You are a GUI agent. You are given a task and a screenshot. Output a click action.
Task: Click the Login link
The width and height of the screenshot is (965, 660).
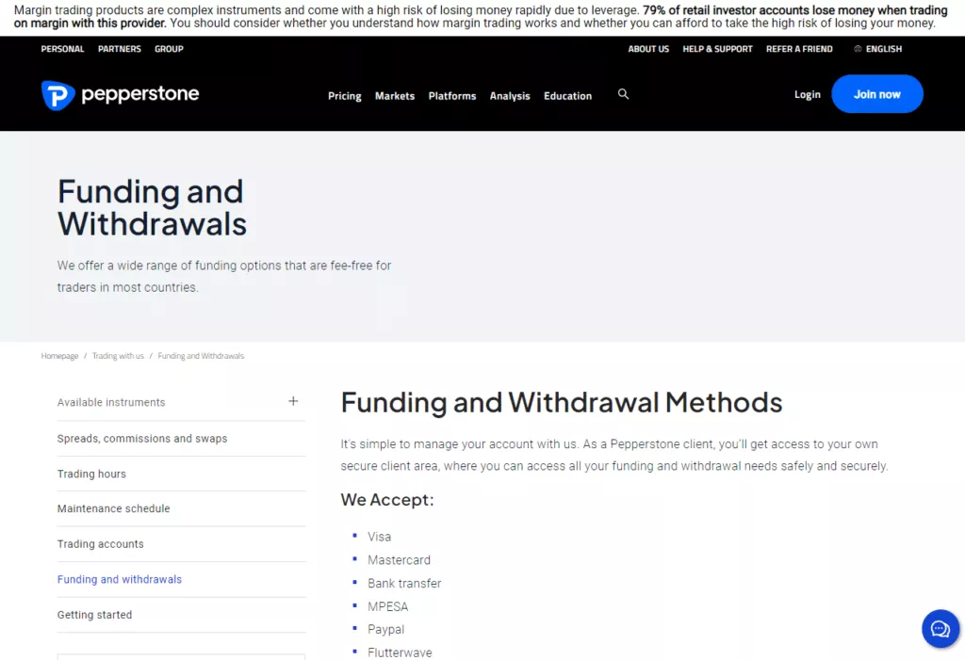point(807,94)
